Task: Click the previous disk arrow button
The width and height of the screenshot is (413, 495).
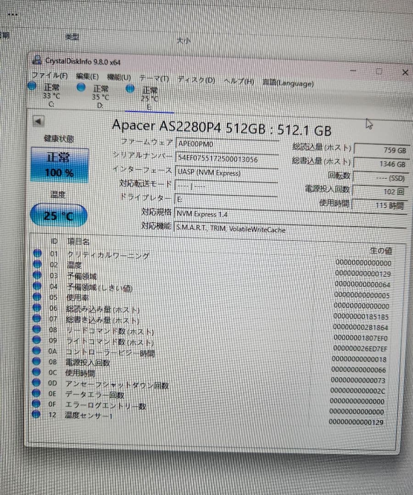Action: pos(38,121)
